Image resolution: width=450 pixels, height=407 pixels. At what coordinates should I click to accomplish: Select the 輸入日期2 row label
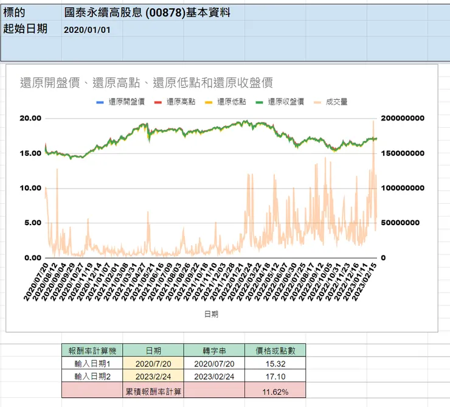(x=92, y=376)
